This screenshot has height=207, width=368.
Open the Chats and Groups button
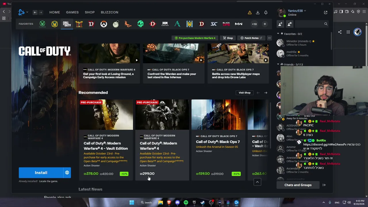point(298,185)
